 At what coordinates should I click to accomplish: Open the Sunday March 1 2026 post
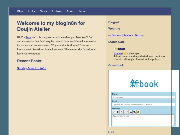[x=32, y=68]
